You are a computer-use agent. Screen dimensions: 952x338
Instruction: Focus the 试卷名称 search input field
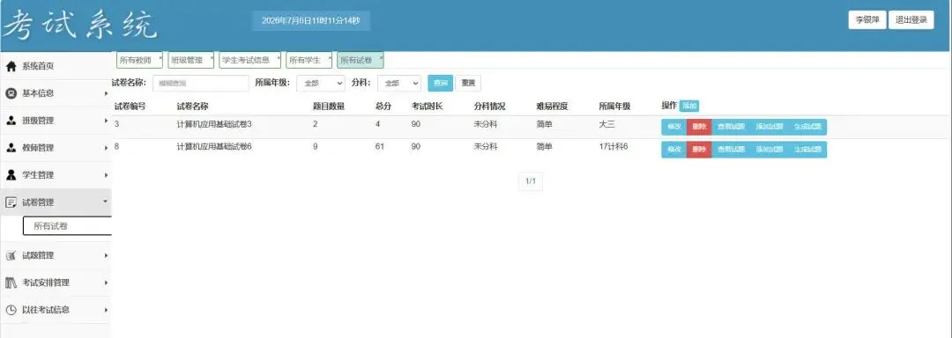(x=200, y=83)
